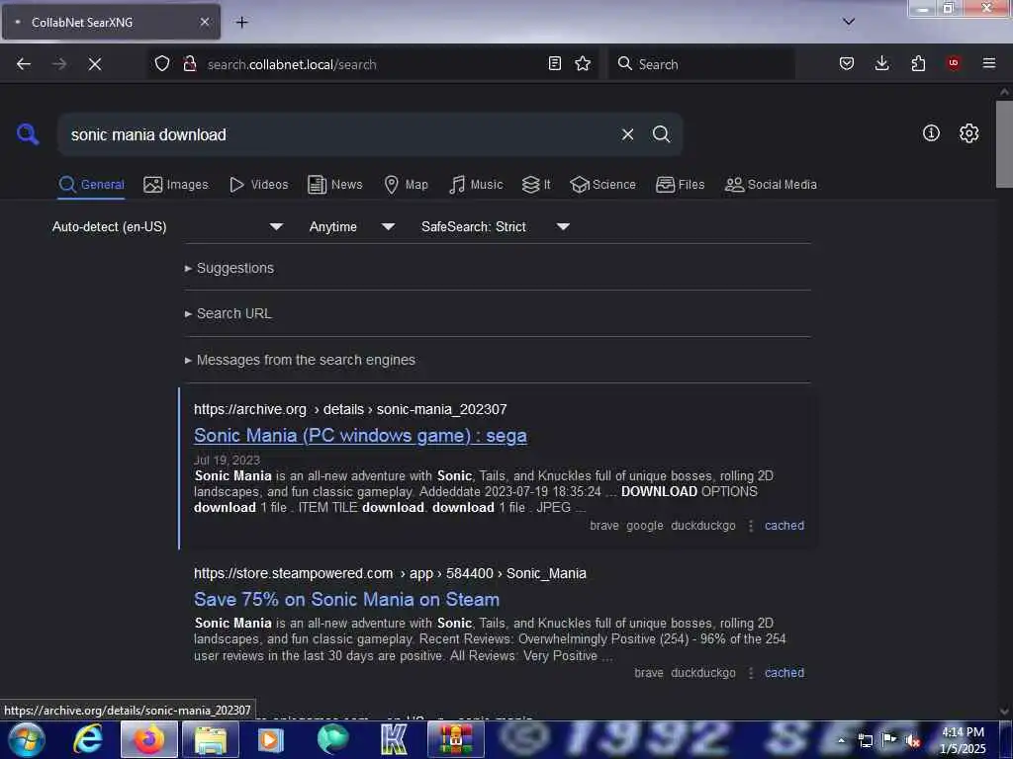
Task: Click the site security padlock icon
Action: (189, 63)
